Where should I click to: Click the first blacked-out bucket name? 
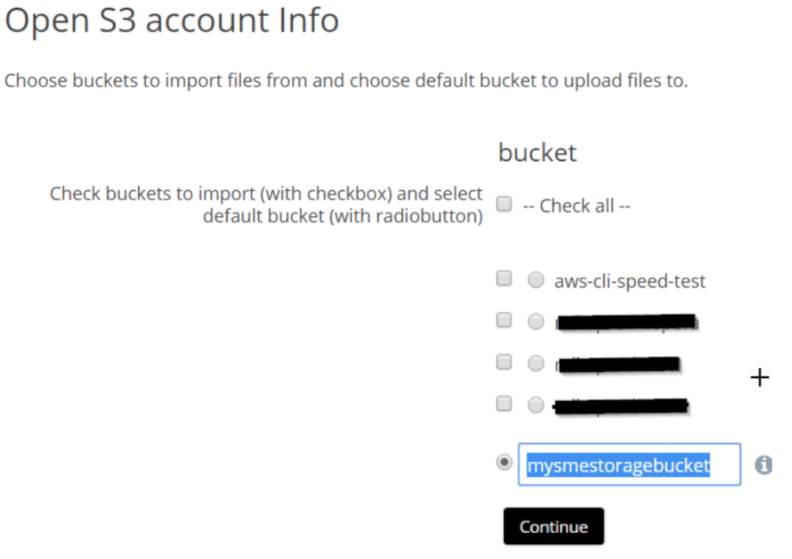pos(627,322)
